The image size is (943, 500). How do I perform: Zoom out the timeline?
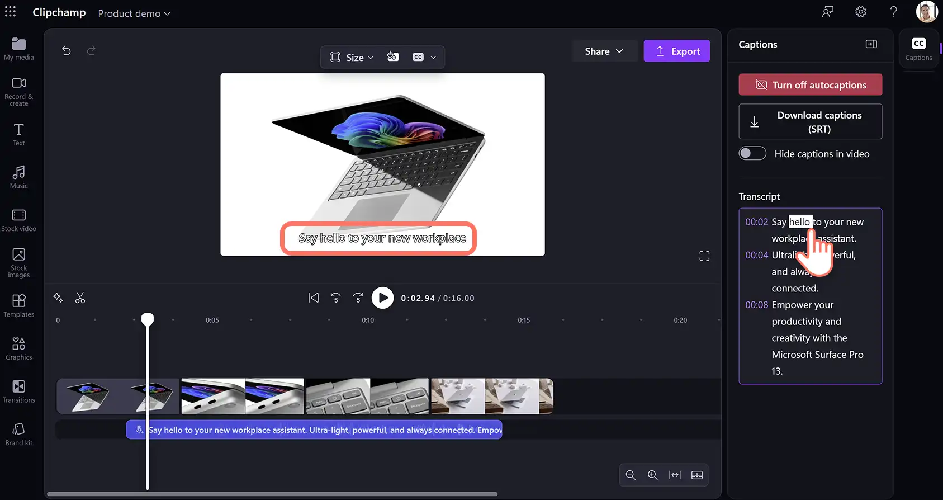pyautogui.click(x=631, y=475)
